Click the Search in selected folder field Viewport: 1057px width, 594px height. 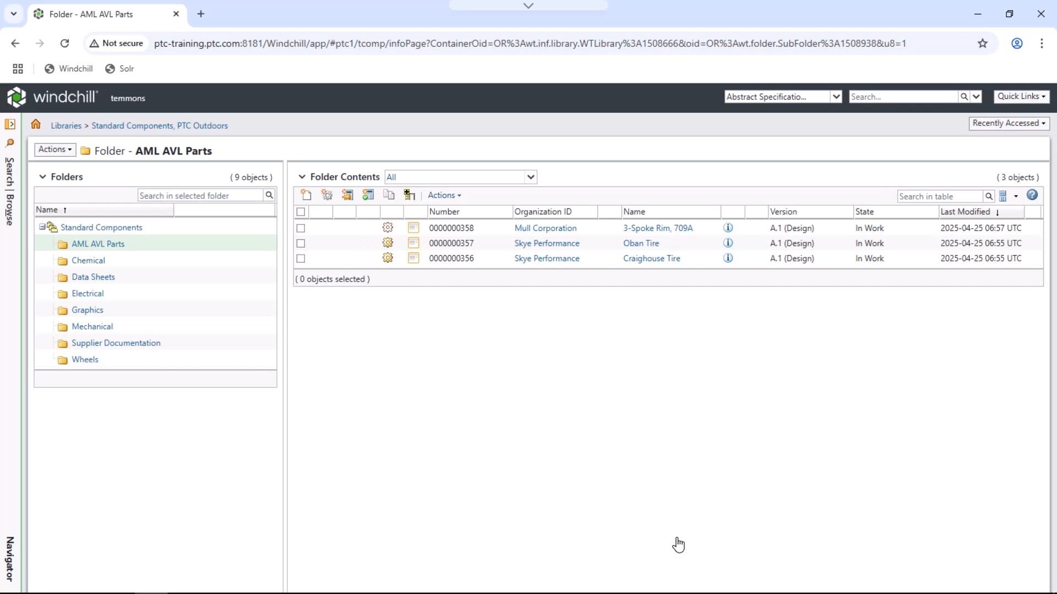click(200, 196)
